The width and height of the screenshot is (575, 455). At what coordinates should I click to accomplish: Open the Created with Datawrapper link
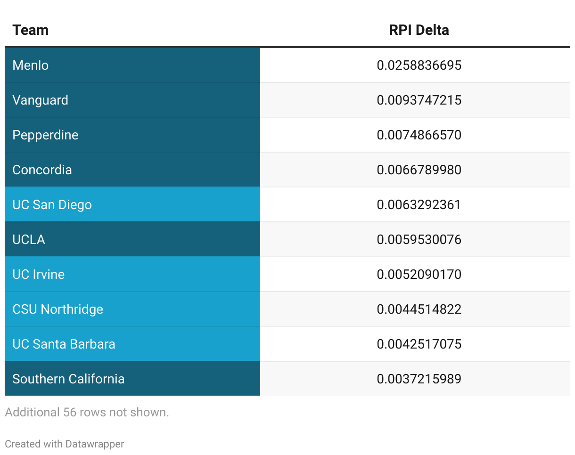tap(65, 444)
